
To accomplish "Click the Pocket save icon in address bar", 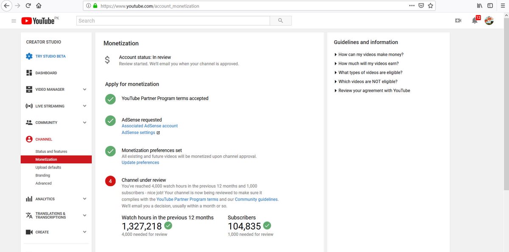I will coord(421,6).
